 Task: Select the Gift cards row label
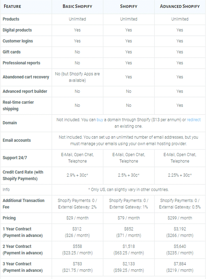12,52
